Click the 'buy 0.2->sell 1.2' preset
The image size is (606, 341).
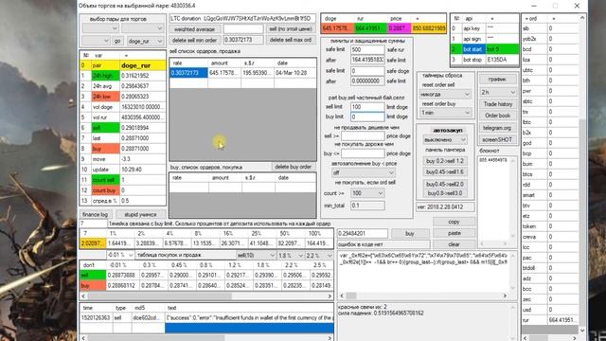click(445, 161)
